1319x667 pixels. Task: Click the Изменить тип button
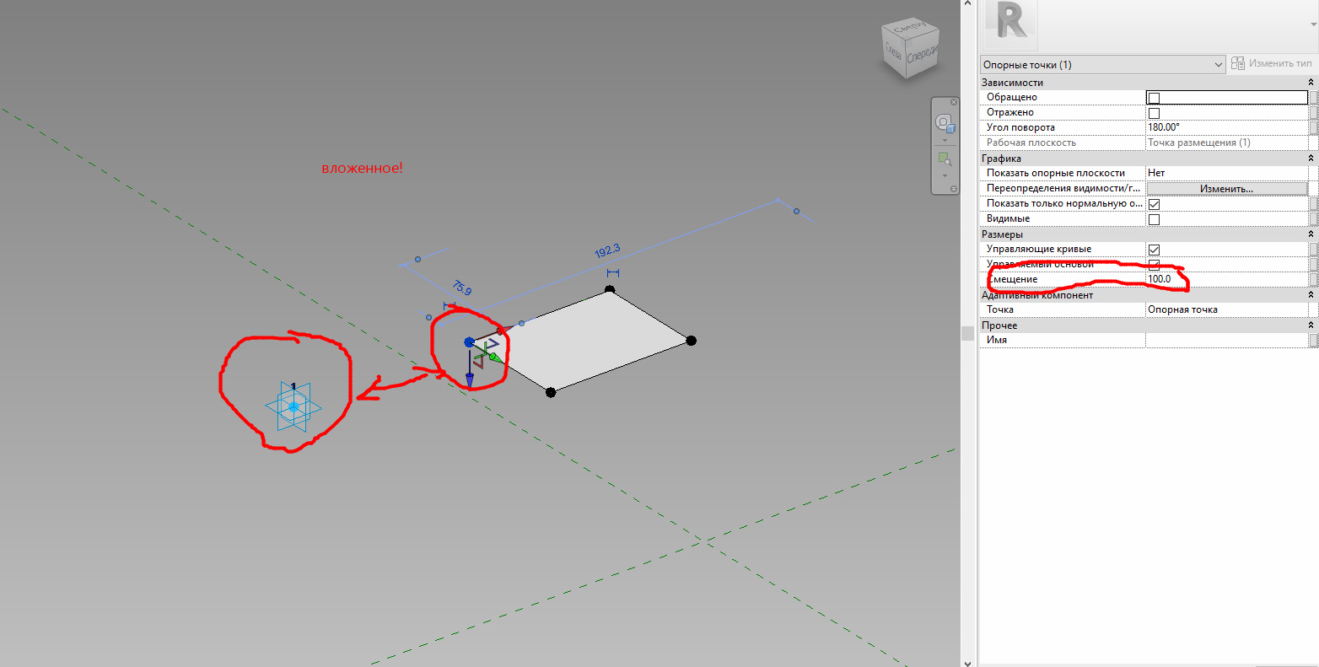(x=1271, y=63)
